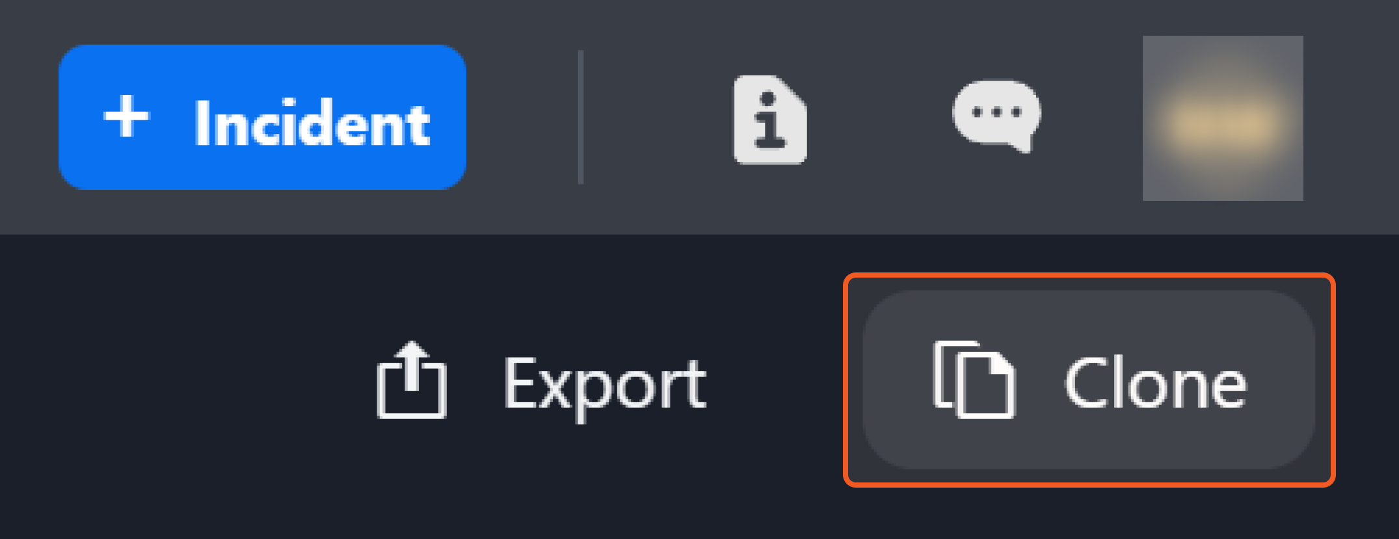Click the "Clone" text label
1399x539 pixels.
(1155, 384)
